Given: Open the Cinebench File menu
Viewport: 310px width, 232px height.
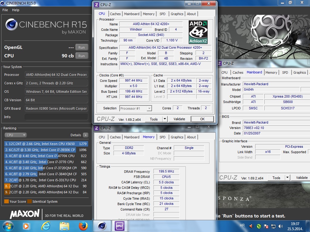Looking at the screenshot, I should [5, 10].
